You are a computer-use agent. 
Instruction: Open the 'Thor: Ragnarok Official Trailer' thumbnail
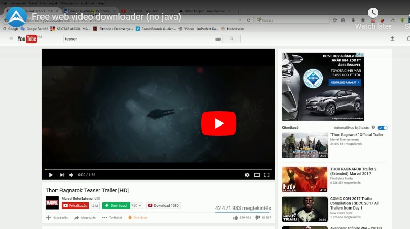(305, 145)
